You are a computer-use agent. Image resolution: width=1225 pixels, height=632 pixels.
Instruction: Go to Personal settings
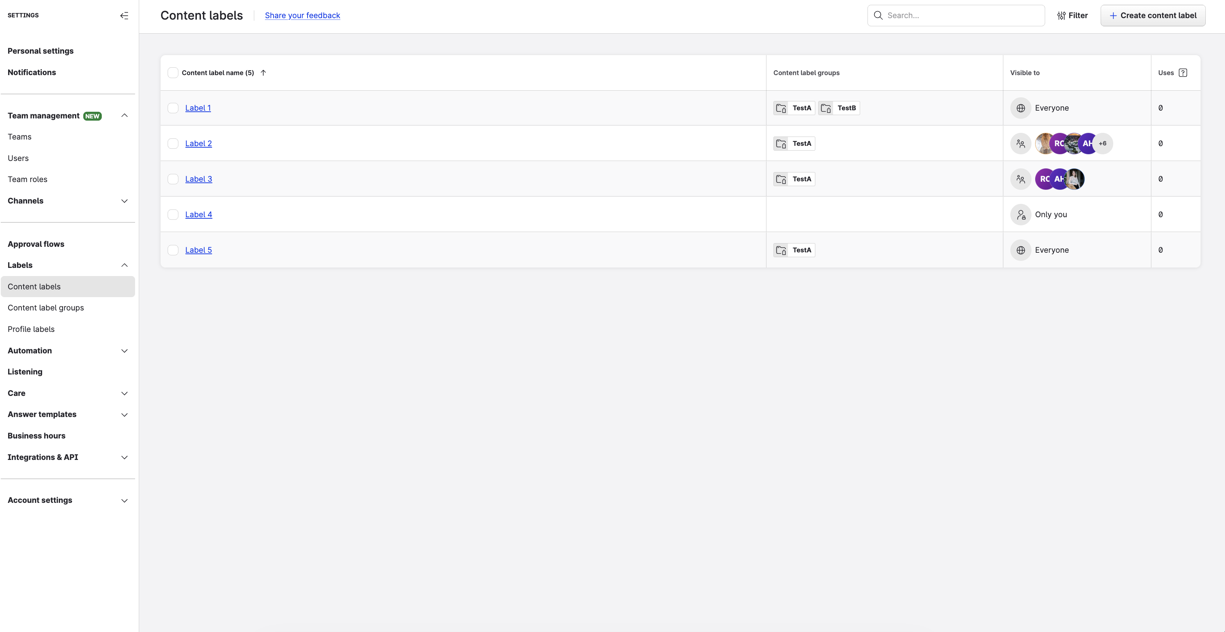pyautogui.click(x=40, y=51)
